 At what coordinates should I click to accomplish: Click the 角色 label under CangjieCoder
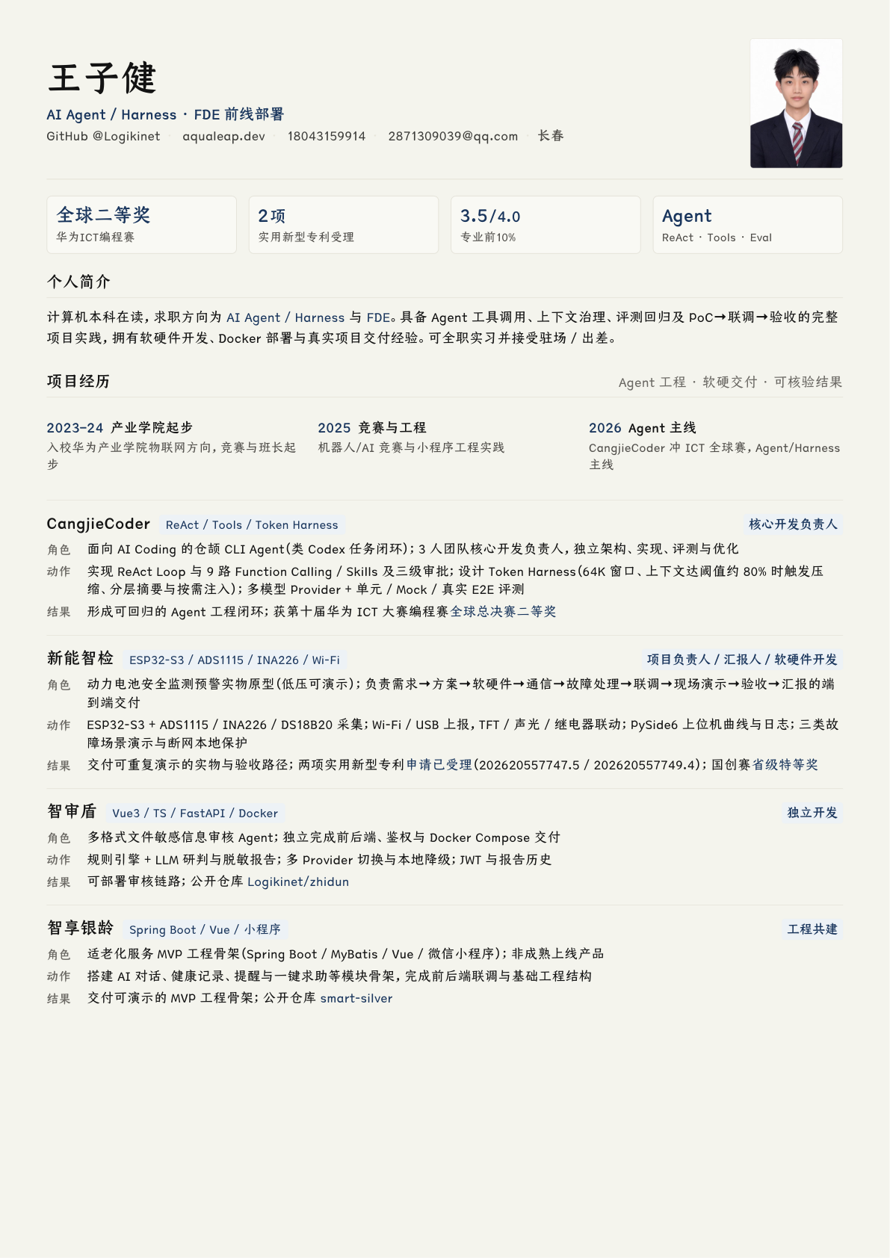click(x=59, y=550)
